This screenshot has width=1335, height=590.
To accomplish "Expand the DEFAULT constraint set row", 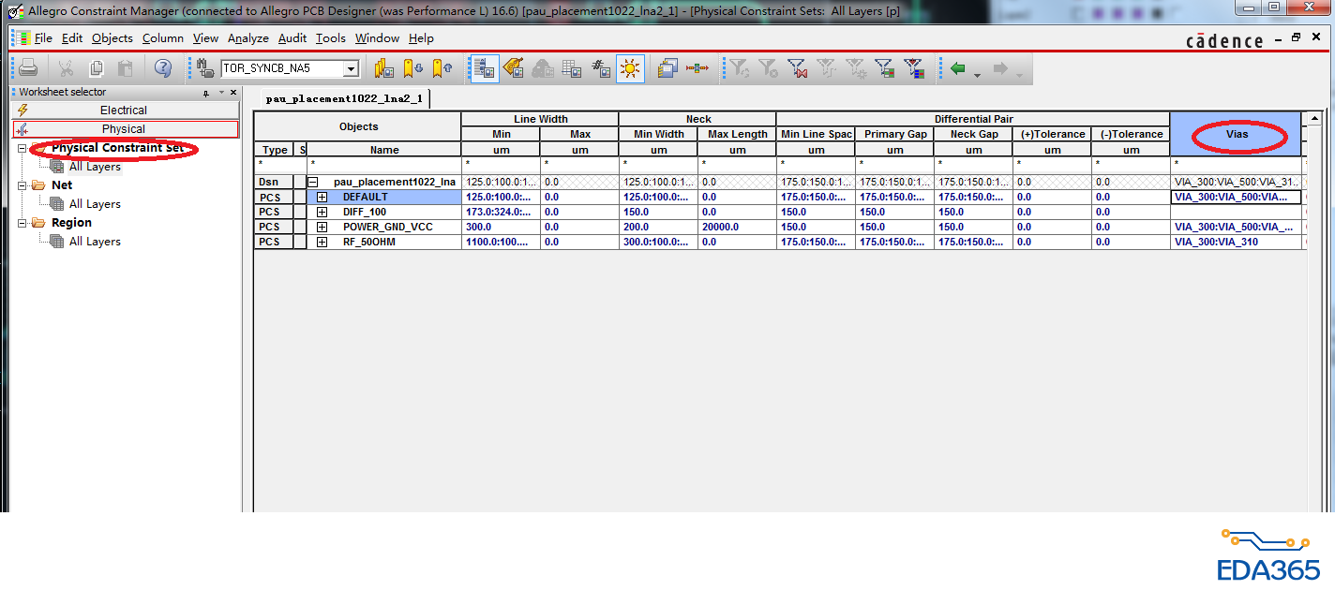I will (x=322, y=197).
